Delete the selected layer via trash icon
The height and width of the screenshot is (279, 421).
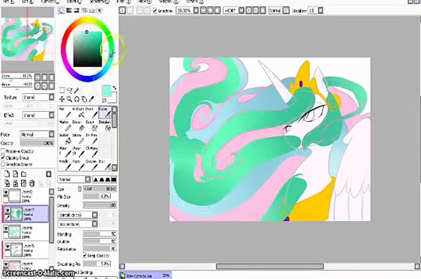[x=32, y=184]
